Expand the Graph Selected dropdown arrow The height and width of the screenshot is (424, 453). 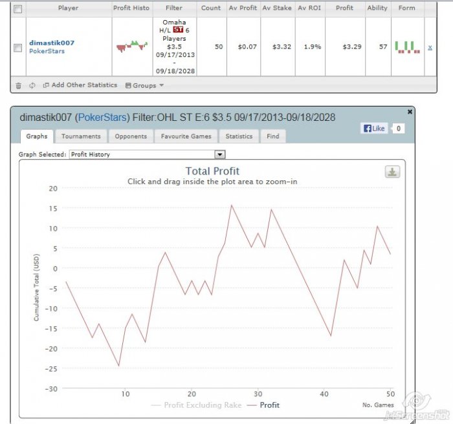(x=220, y=154)
